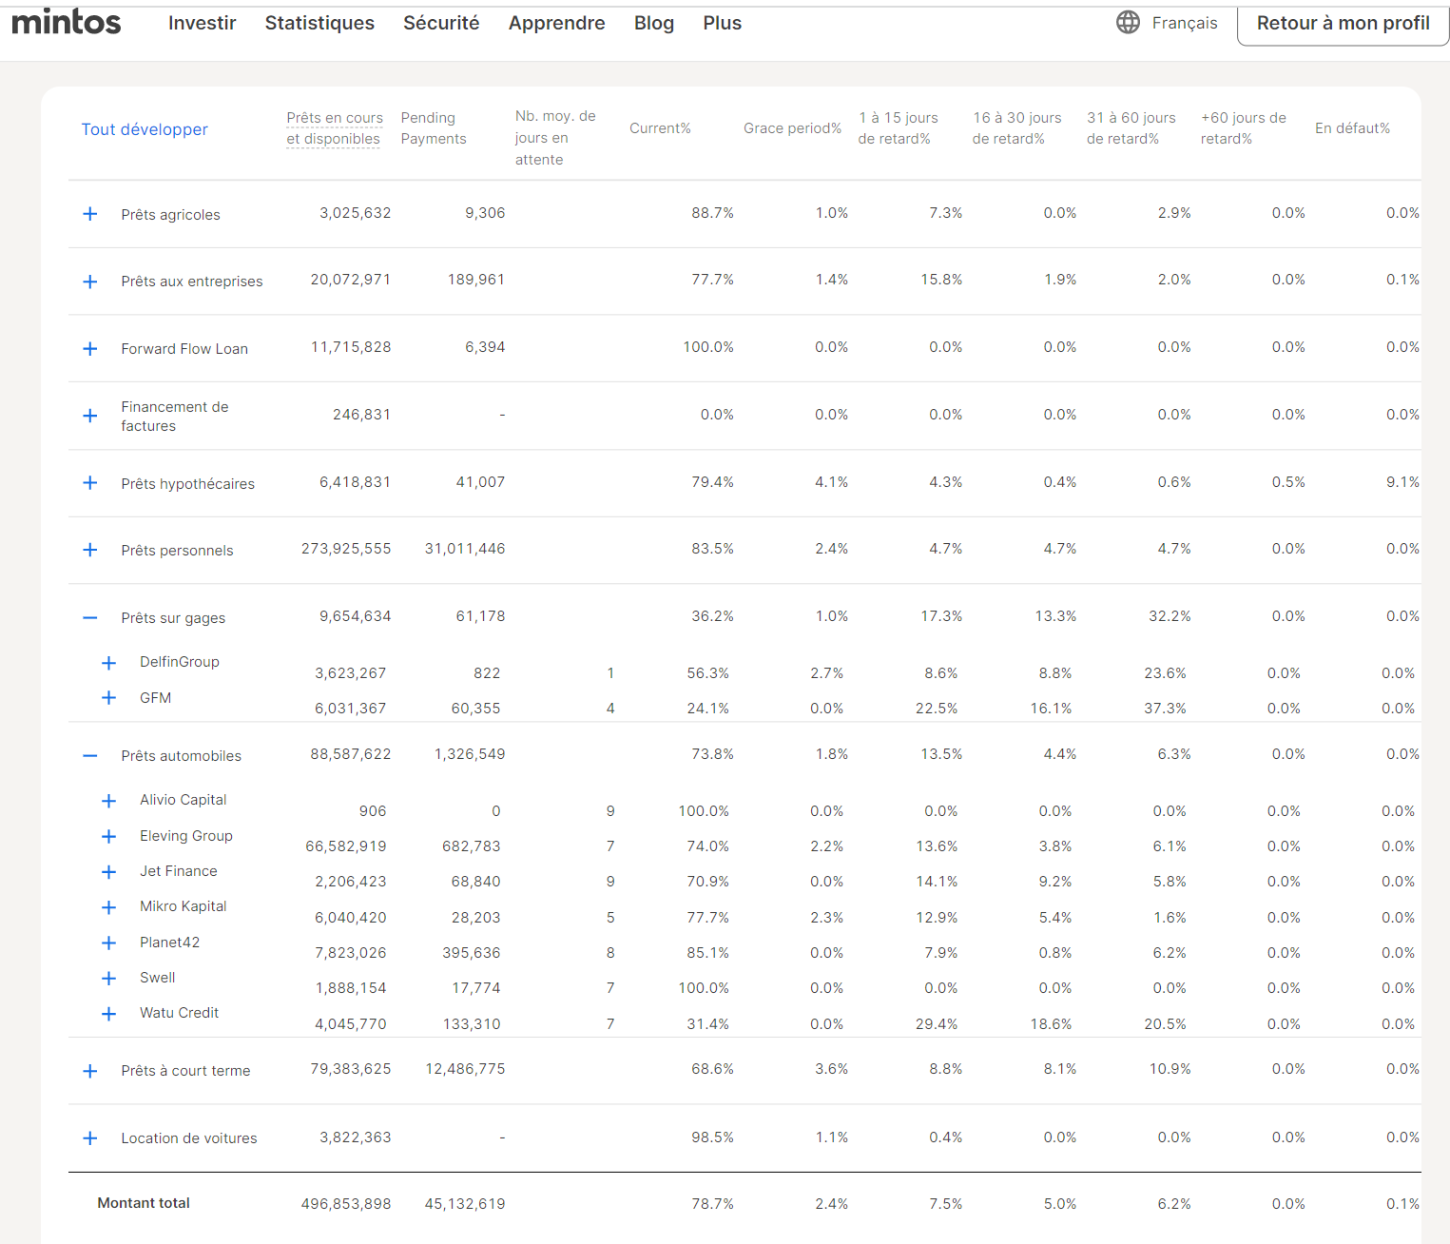Click the Mintos logo
The width and height of the screenshot is (1450, 1244).
tap(67, 21)
